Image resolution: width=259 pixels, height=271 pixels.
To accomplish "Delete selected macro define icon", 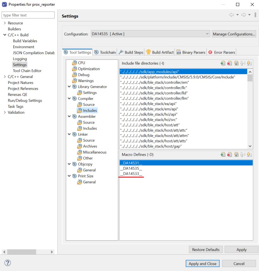I will (229, 154).
